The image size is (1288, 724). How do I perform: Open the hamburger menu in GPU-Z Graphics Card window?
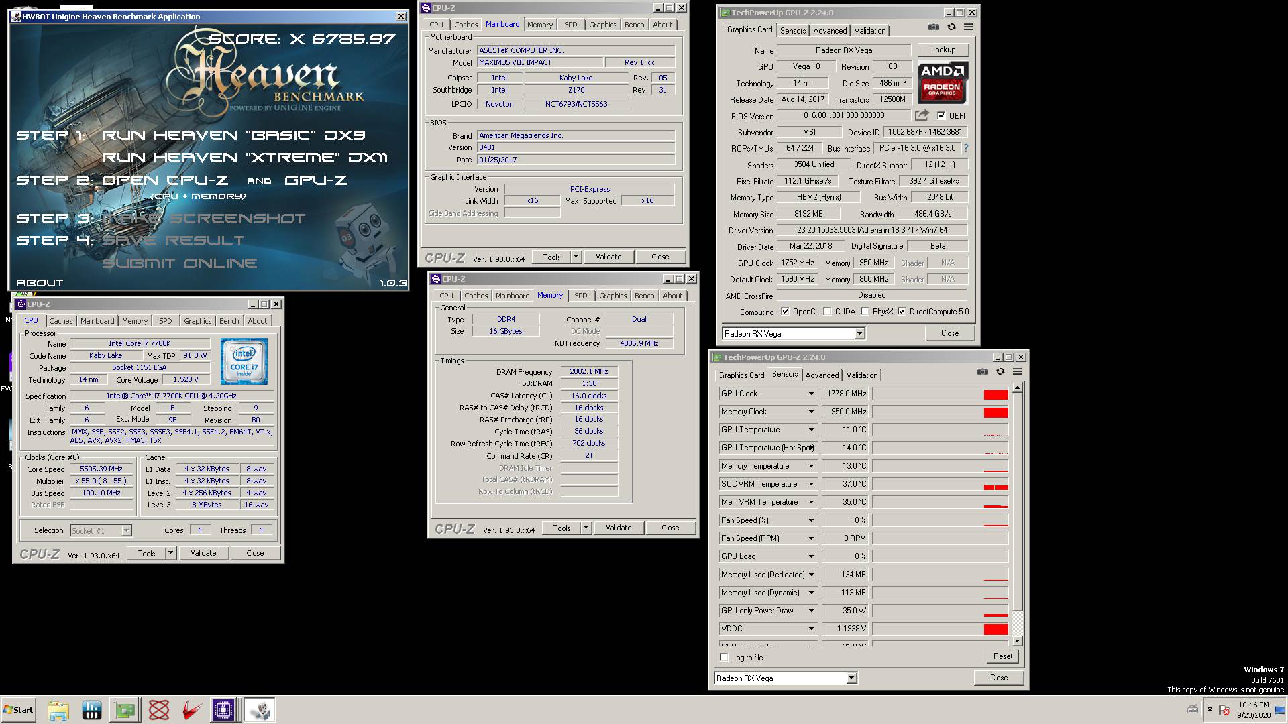pyautogui.click(x=968, y=27)
